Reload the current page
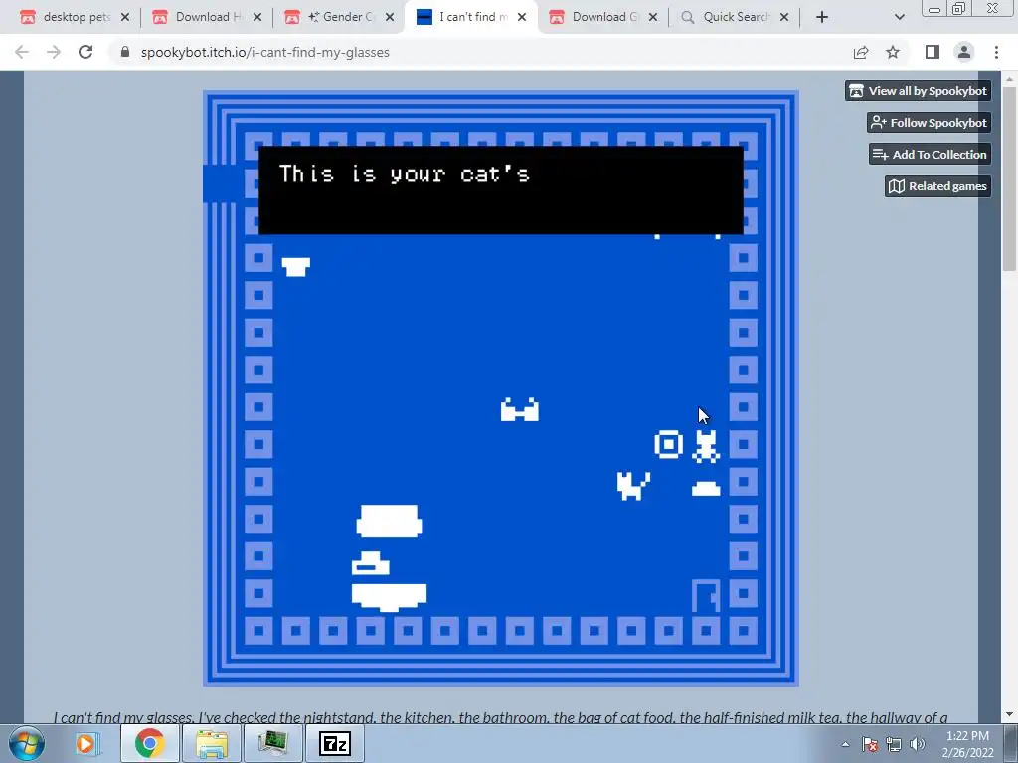Image resolution: width=1018 pixels, height=763 pixels. click(x=85, y=52)
